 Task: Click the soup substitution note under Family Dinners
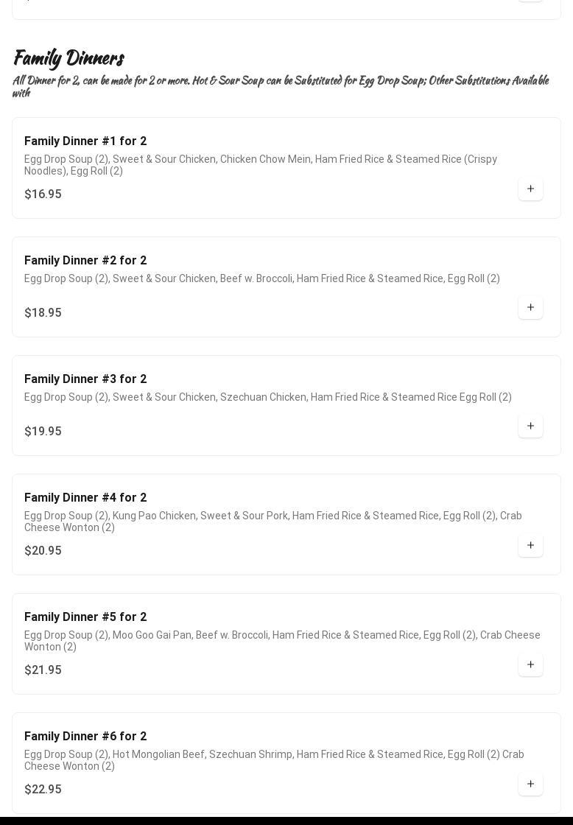click(x=280, y=85)
